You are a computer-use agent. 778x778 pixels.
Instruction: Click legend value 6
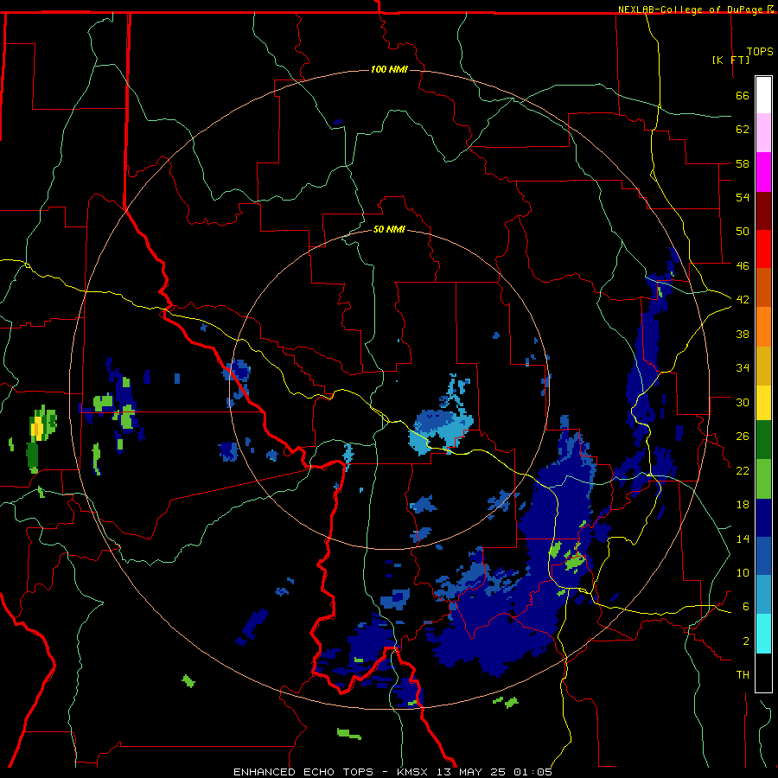coord(745,606)
